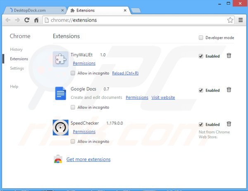Open Settings in the left sidebar
This screenshot has height=191, width=248.
(17, 68)
